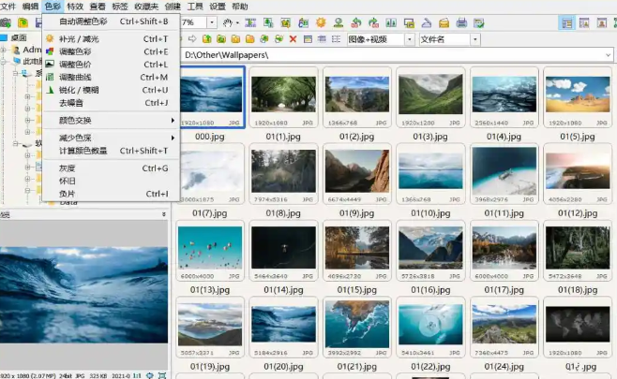Click the forward navigation arrow icon
Image resolution: width=617 pixels, height=379 pixels.
(192, 39)
